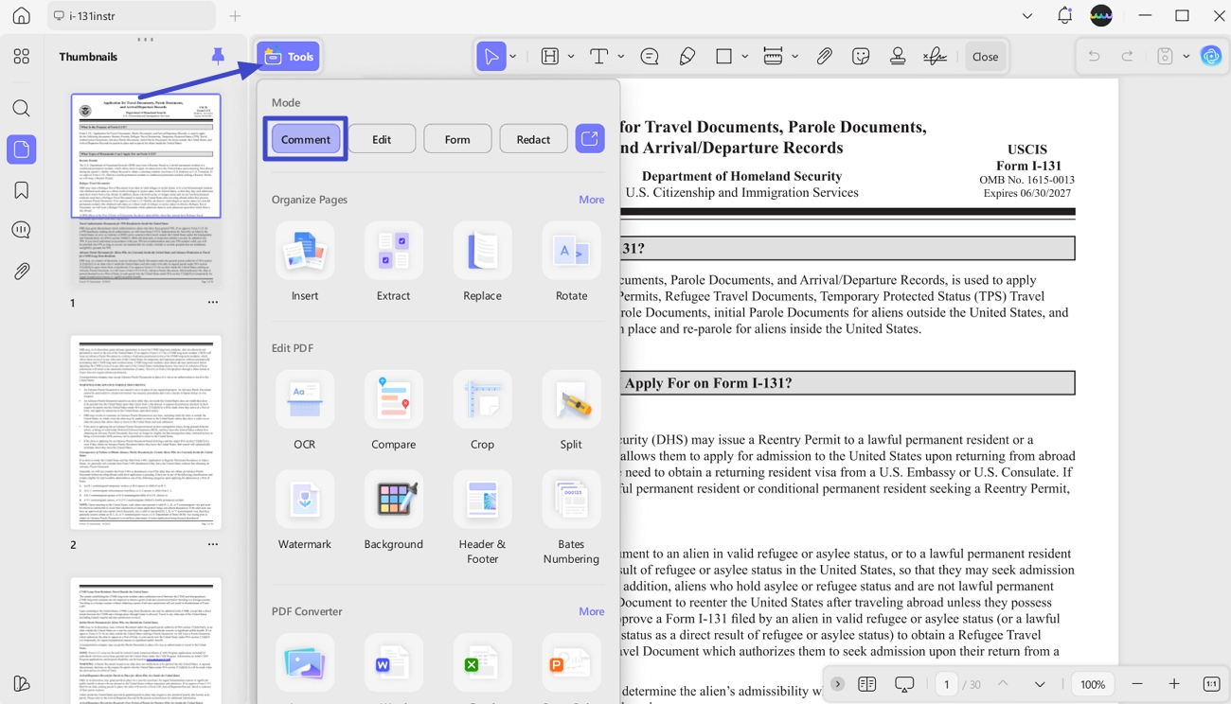Open the Extract pages tool
The width and height of the screenshot is (1231, 704).
(x=393, y=262)
